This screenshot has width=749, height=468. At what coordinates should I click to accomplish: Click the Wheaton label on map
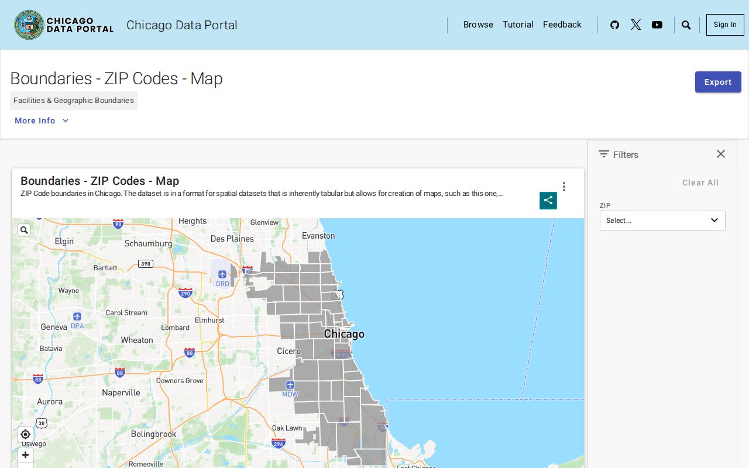137,340
